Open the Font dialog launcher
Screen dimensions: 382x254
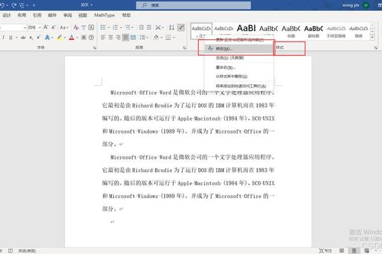pos(94,48)
